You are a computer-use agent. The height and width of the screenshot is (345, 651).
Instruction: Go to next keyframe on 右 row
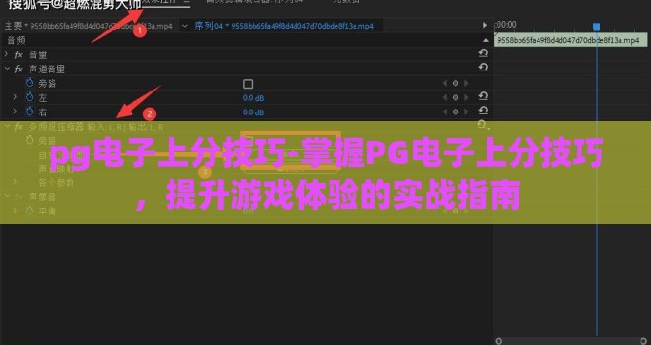point(466,112)
